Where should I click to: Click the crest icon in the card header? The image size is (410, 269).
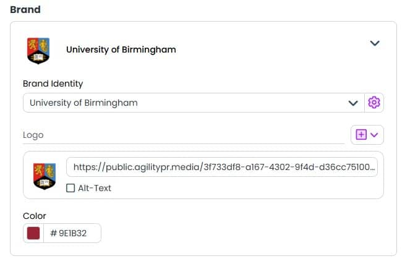pyautogui.click(x=38, y=51)
